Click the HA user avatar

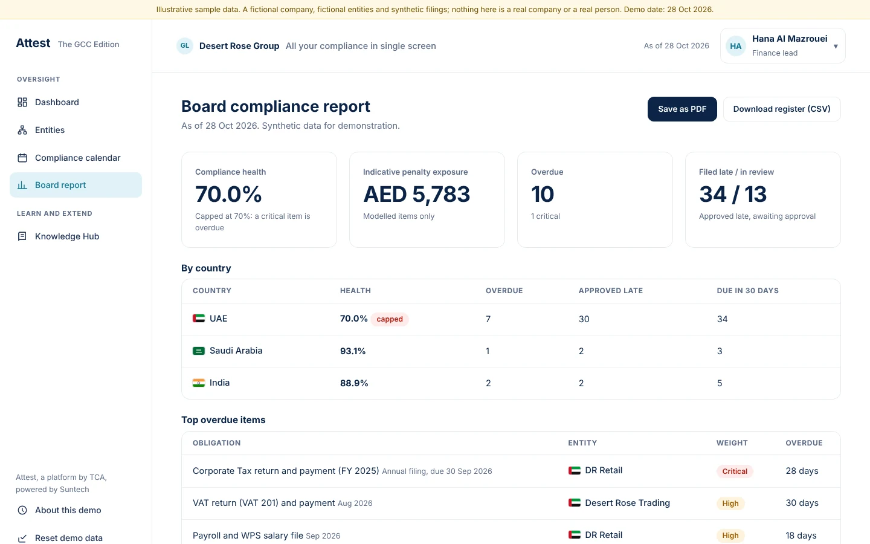[736, 46]
